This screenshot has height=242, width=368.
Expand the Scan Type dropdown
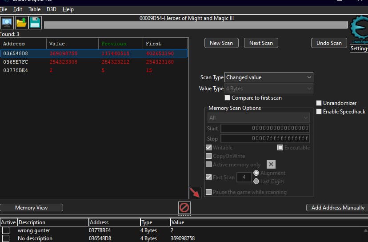point(269,77)
